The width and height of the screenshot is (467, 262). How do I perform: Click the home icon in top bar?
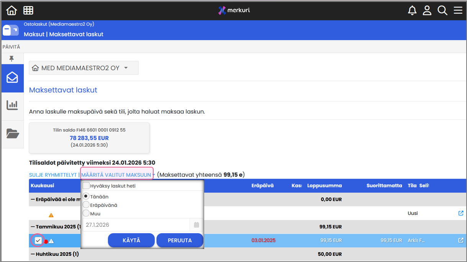[11, 10]
